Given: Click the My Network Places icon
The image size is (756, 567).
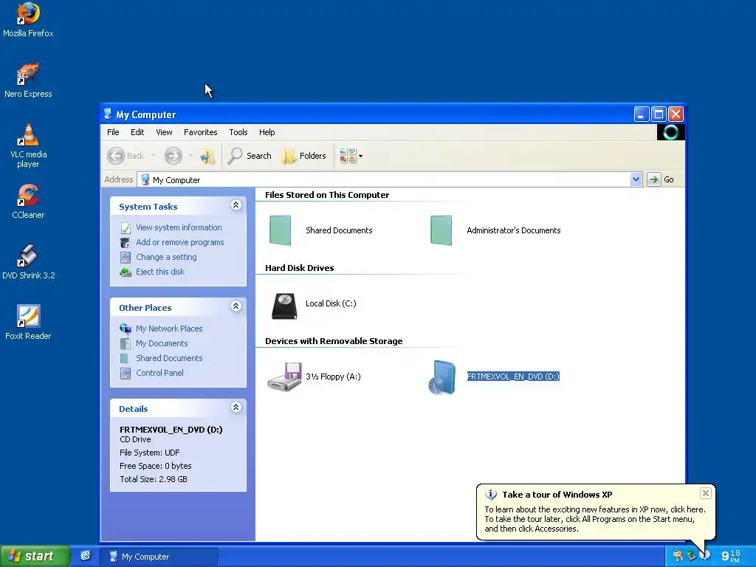Looking at the screenshot, I should click(x=126, y=329).
